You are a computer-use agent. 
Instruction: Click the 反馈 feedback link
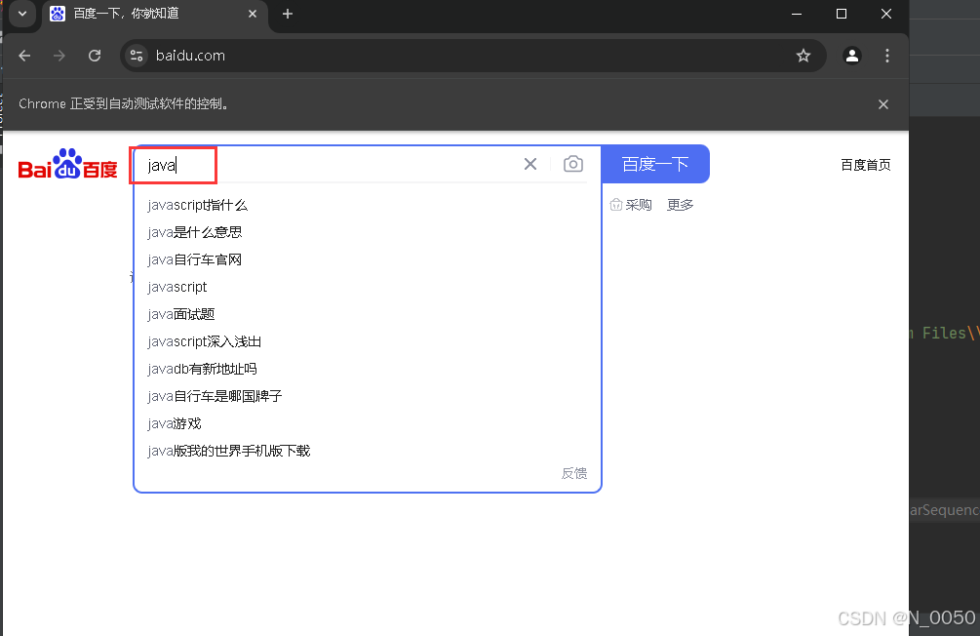[573, 473]
